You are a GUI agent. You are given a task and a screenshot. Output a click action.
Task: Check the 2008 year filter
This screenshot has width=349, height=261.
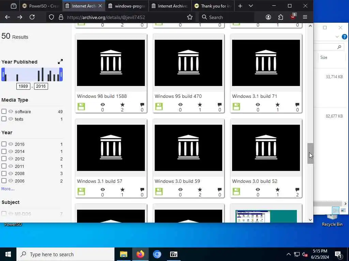tap(4, 173)
